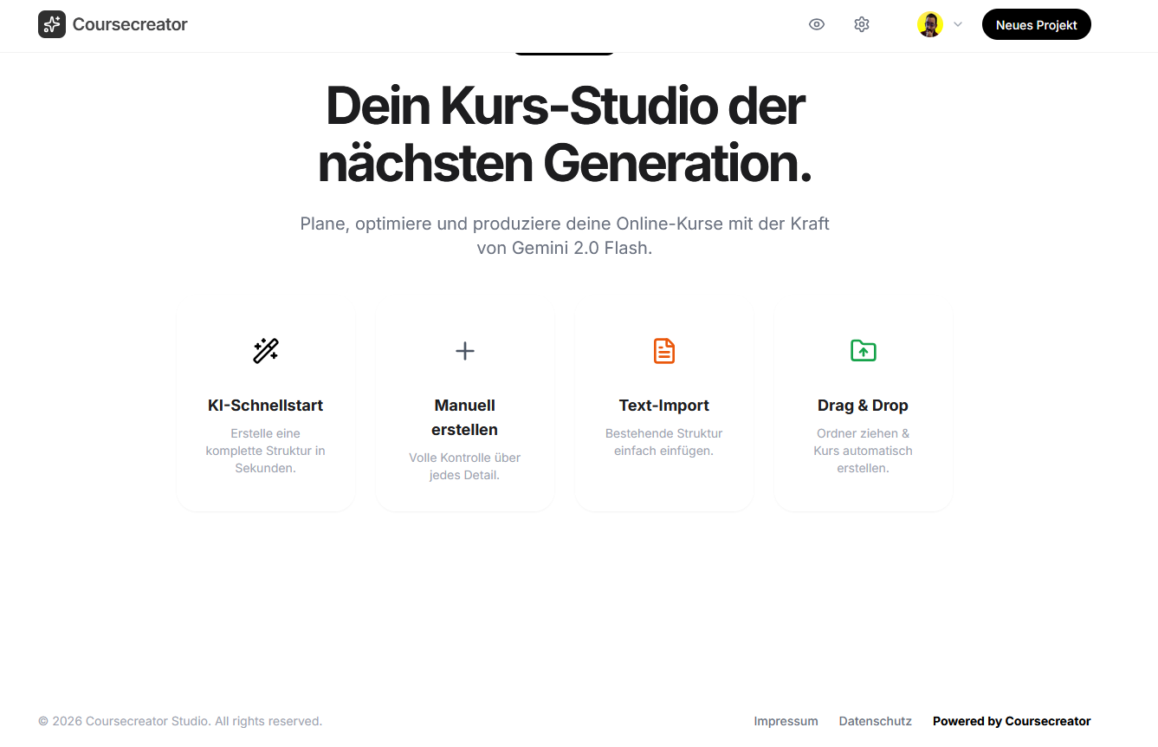Screen dimensions: 1158x747
Task: Select the KI-Schnellstart magic wand icon
Action: 265,350
